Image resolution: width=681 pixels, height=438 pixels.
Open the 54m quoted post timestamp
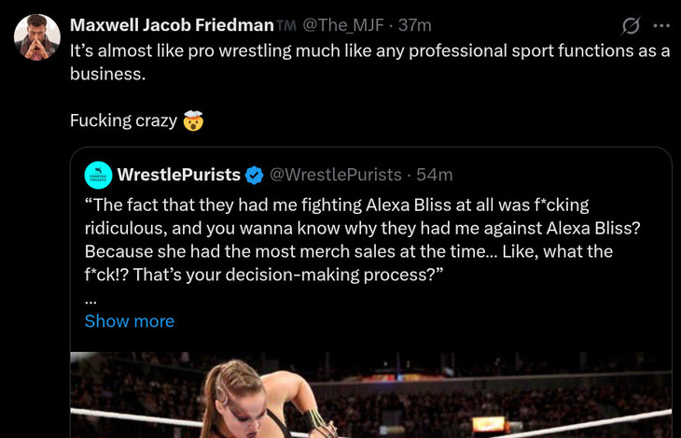coord(435,175)
